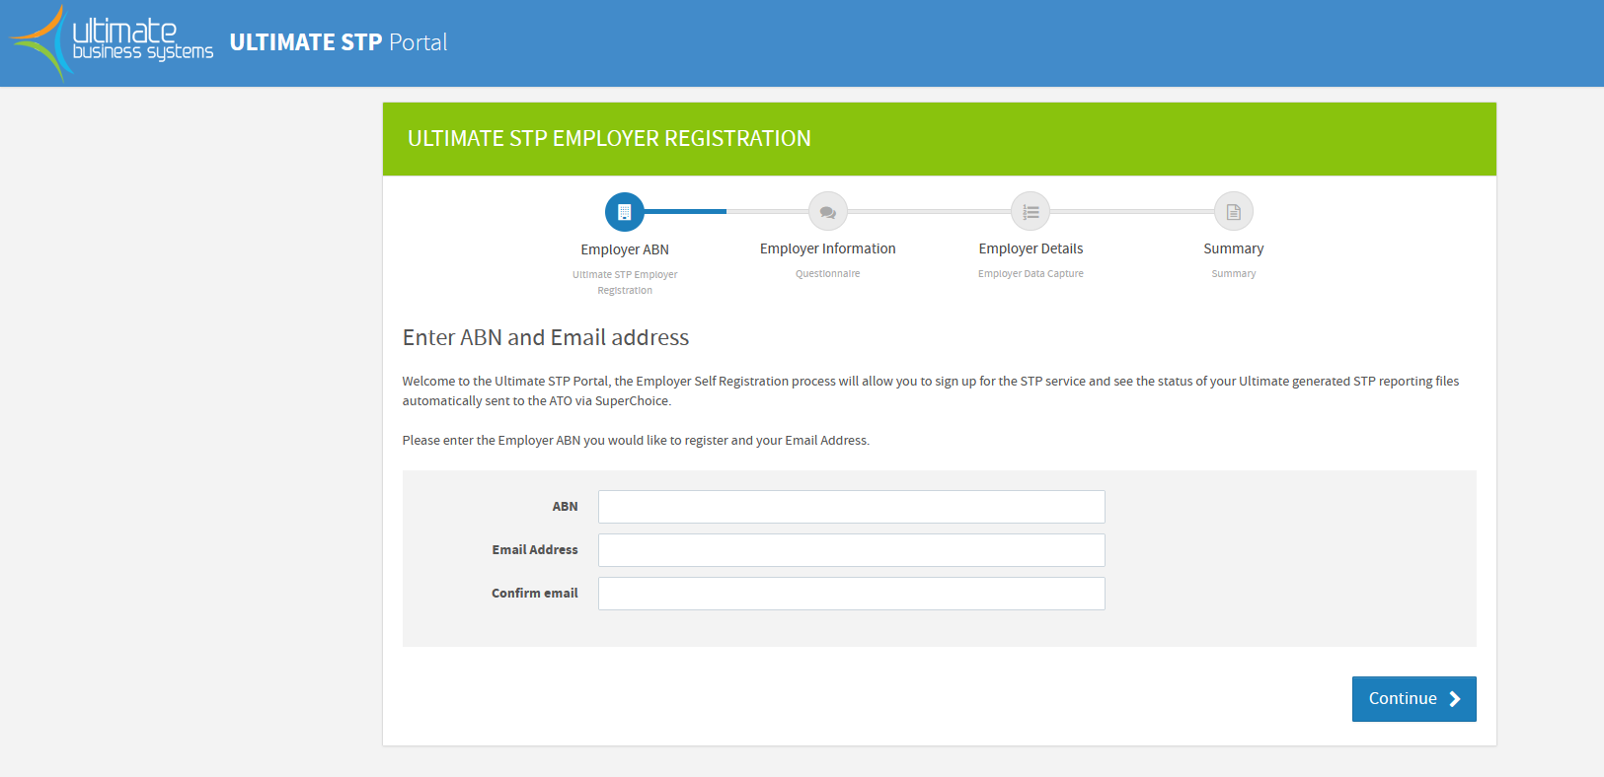Select the Employer Information step label
Image resolution: width=1604 pixels, height=777 pixels.
[x=828, y=248]
